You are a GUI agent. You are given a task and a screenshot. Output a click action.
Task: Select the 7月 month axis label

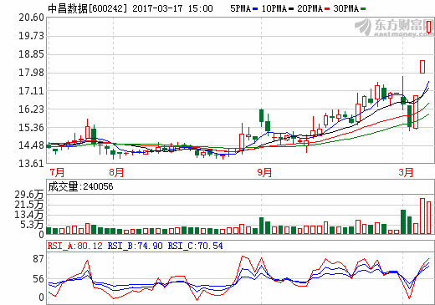click(x=57, y=172)
